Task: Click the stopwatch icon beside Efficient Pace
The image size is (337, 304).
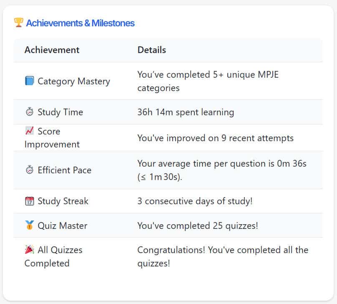Action: coord(29,170)
